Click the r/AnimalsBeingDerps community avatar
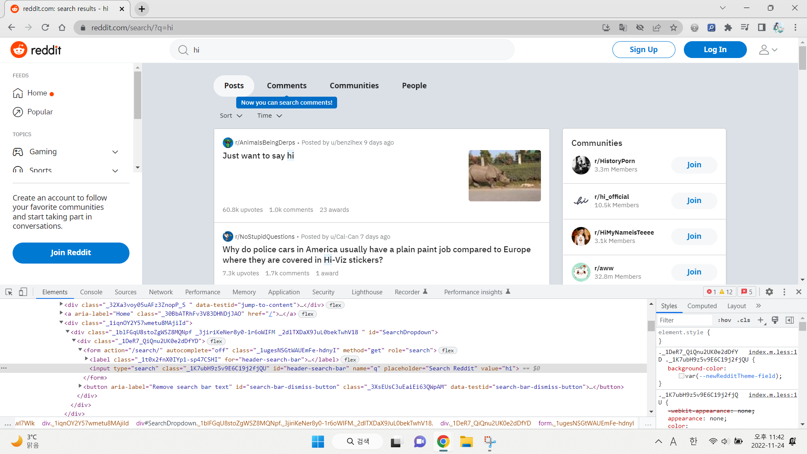Screen dimensions: 807x454 [x=228, y=143]
